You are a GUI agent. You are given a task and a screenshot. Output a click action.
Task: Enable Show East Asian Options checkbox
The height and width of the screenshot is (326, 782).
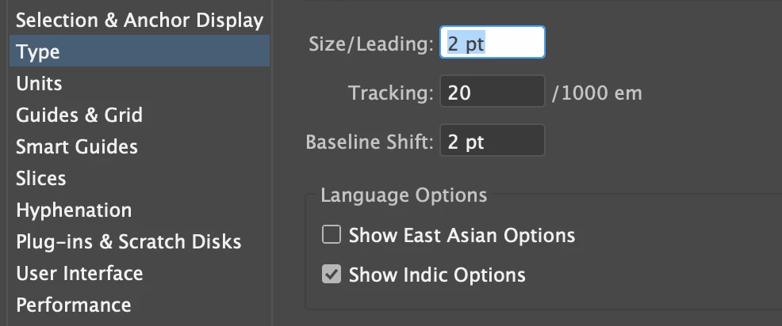click(332, 235)
